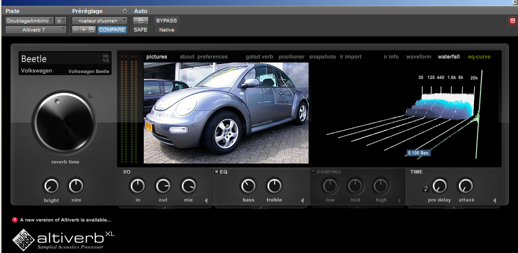The image size is (518, 253).
Task: Click the SAFE automation button
Action: coord(140,30)
